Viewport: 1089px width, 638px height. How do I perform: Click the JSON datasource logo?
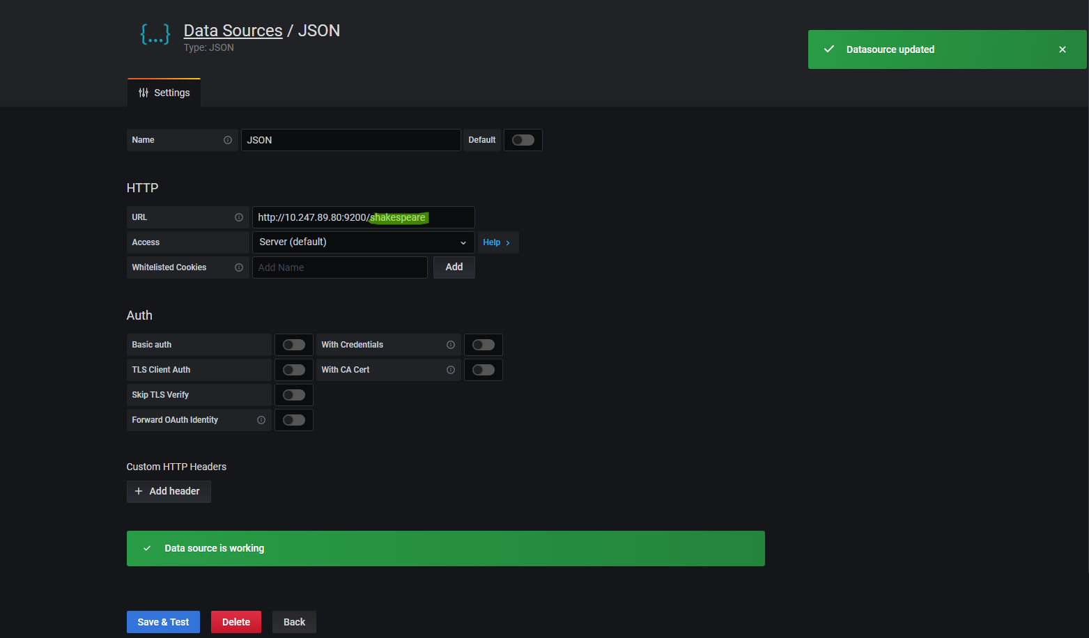pyautogui.click(x=155, y=34)
